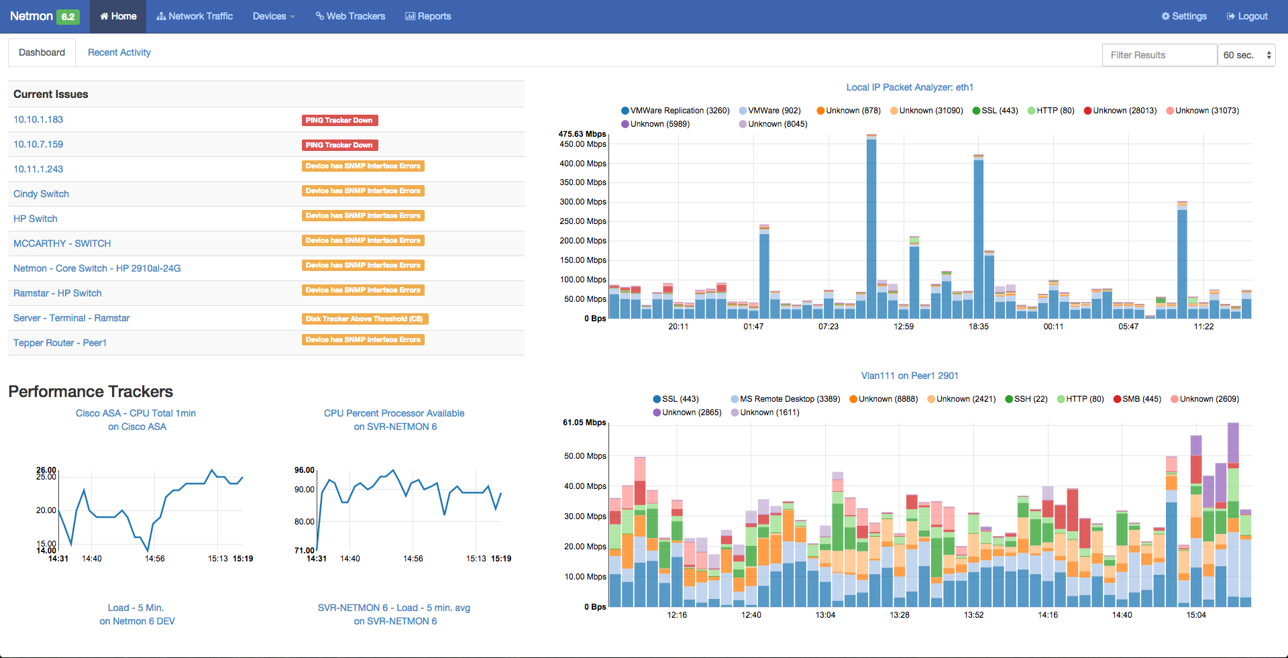Expand the Devices dropdown menu
This screenshot has width=1288, height=658.
click(x=274, y=16)
